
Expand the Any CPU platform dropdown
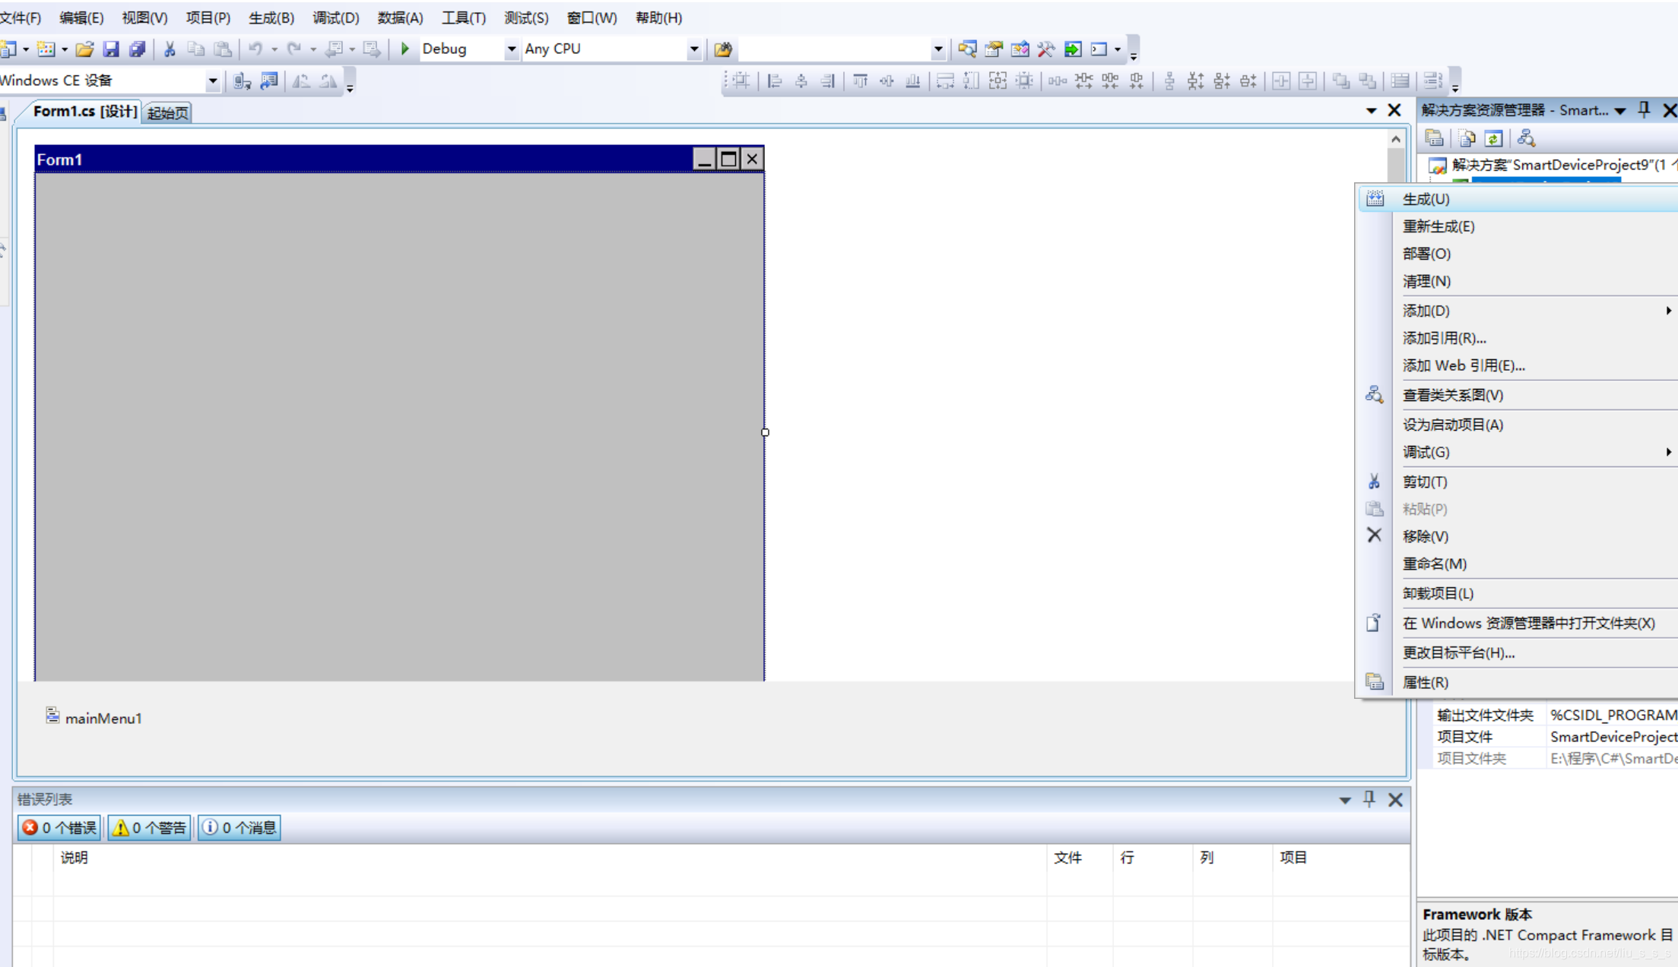click(x=693, y=49)
